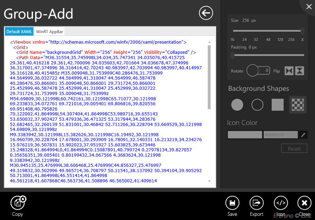Click the scroll-down arrow of the XAML pane
315x220 pixels.
[210, 181]
